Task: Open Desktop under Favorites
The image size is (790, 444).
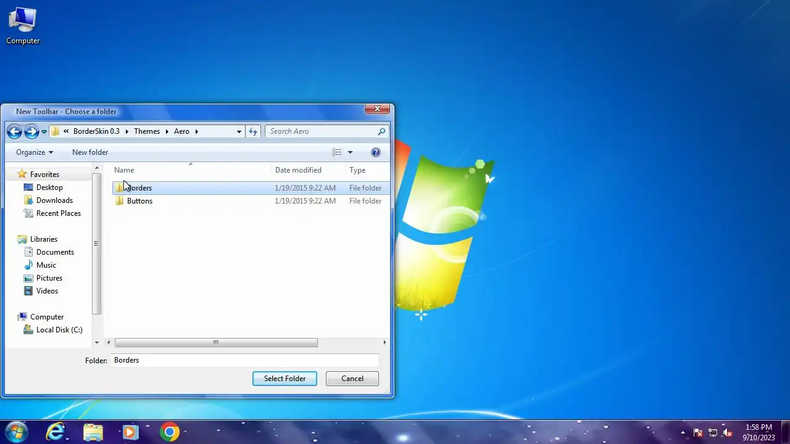Action: [x=49, y=187]
